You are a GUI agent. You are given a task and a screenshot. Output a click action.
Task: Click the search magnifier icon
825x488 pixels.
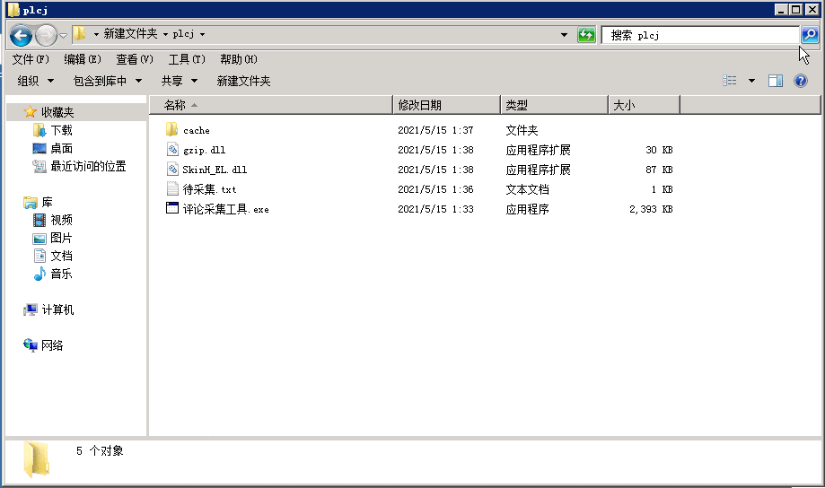pyautogui.click(x=810, y=35)
